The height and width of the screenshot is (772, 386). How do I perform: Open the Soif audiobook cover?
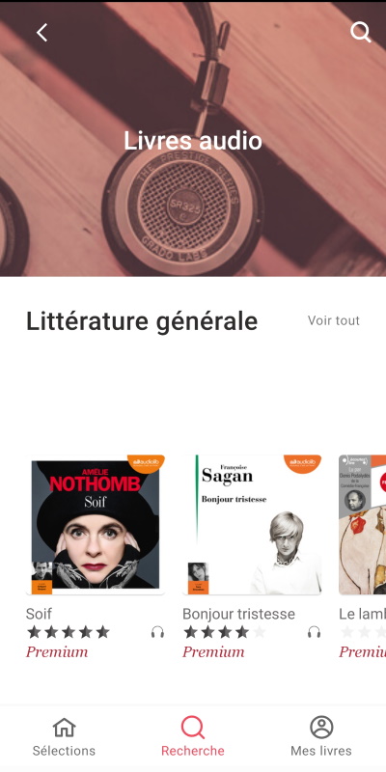95,525
